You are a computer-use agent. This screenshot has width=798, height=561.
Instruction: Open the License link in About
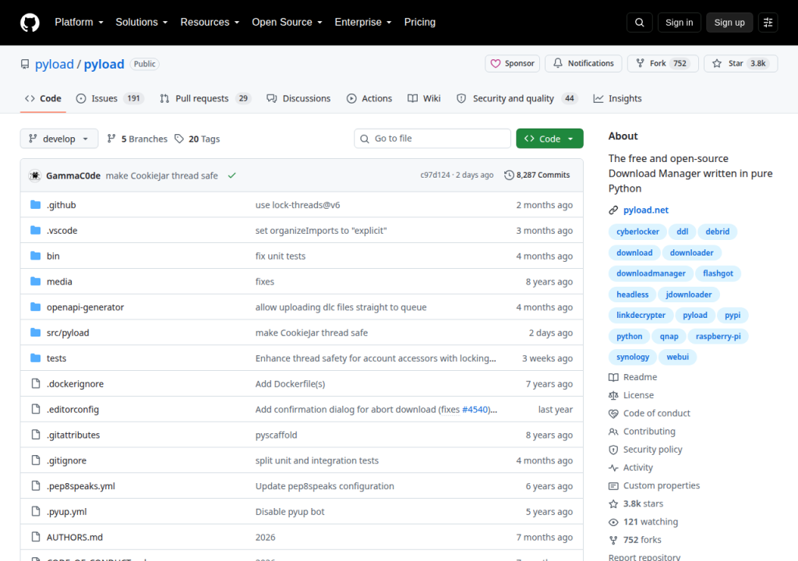(x=631, y=395)
